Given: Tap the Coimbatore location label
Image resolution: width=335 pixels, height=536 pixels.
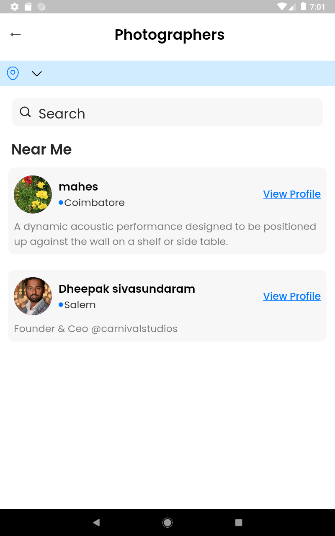Looking at the screenshot, I should 94,203.
